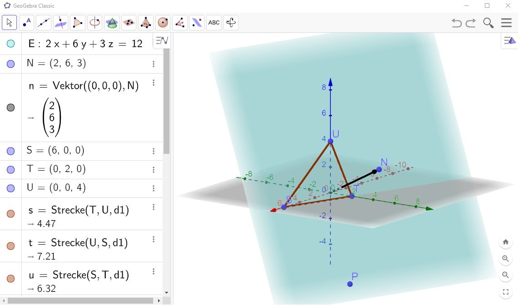
Task: Select the Plane tool
Action: tap(129, 22)
